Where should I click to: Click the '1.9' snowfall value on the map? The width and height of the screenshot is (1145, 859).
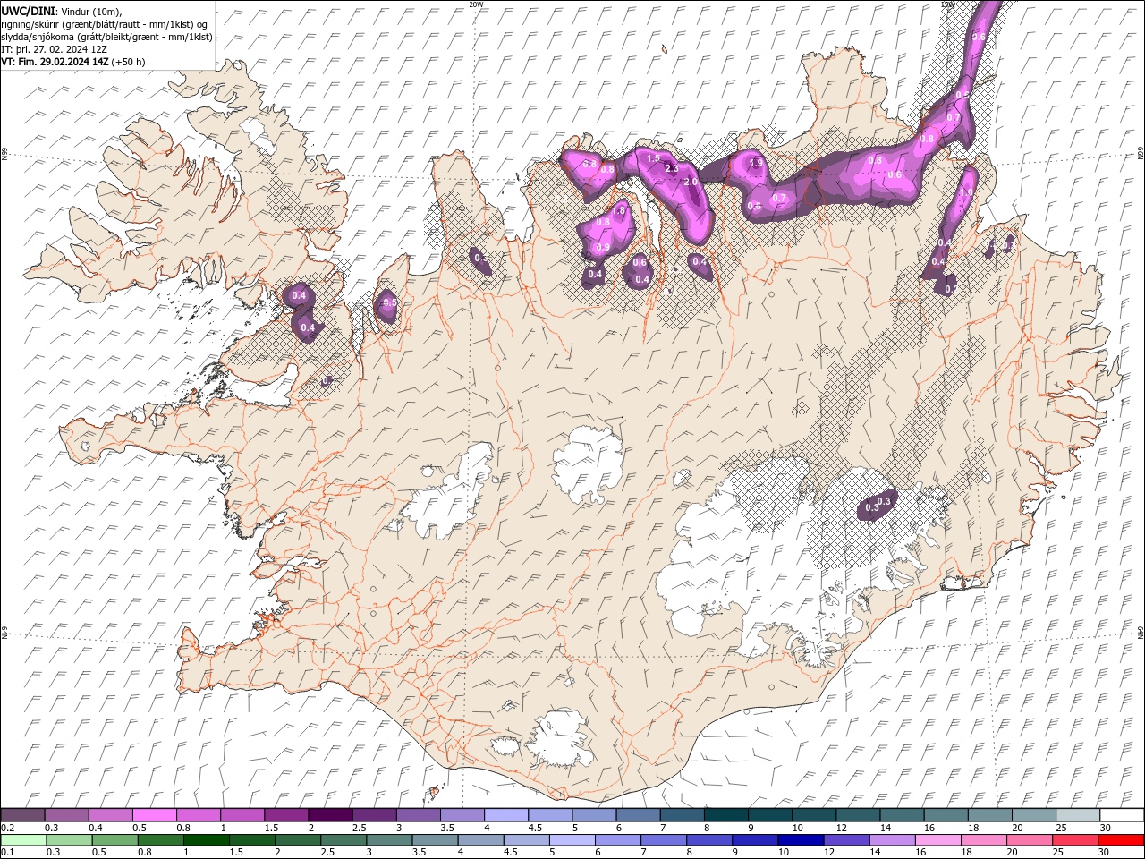point(756,164)
